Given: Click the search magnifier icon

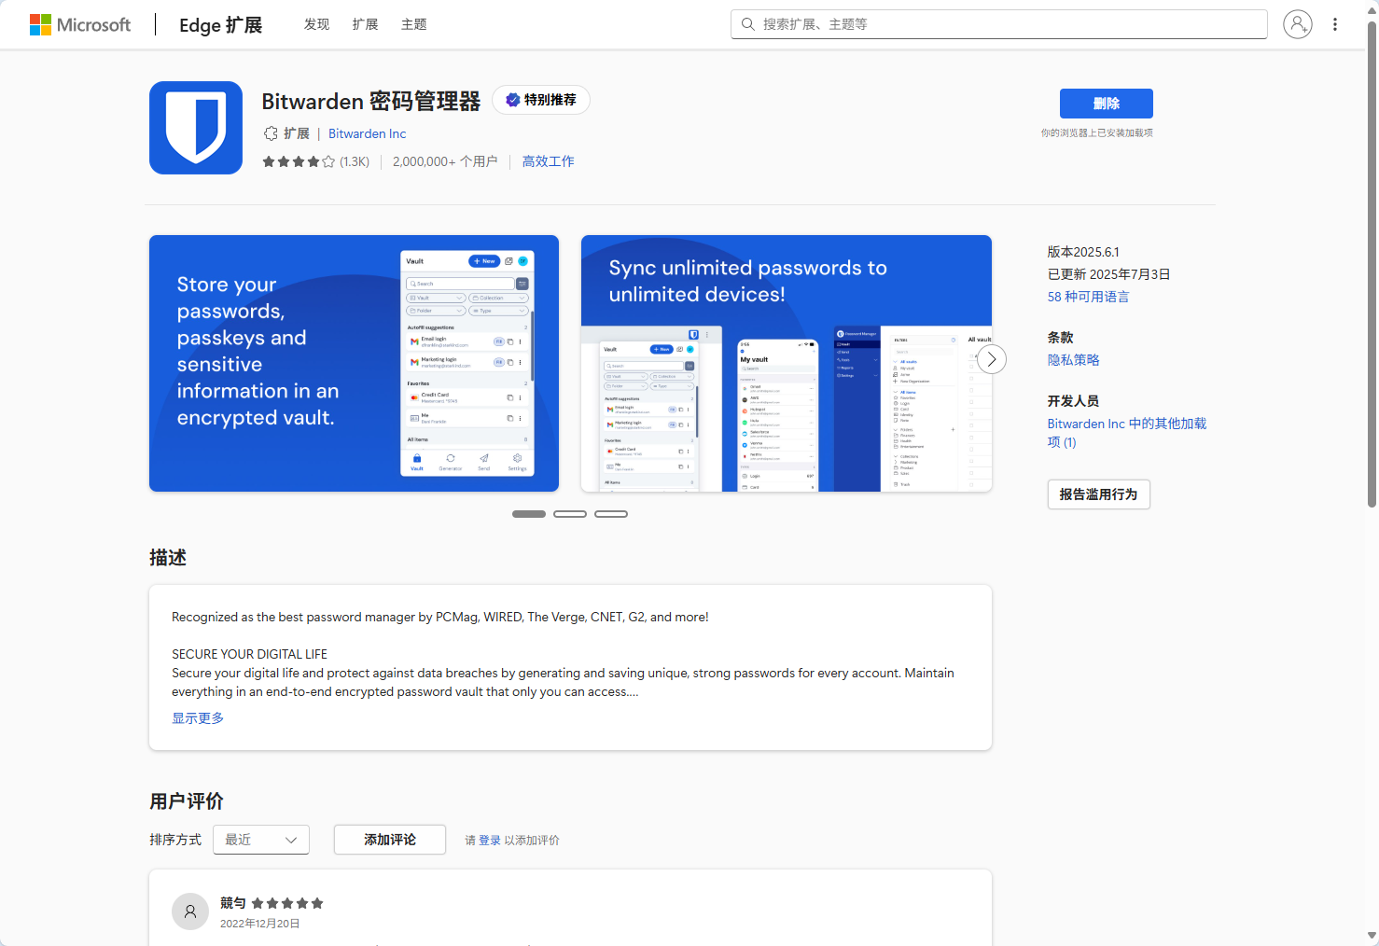Looking at the screenshot, I should pyautogui.click(x=748, y=24).
